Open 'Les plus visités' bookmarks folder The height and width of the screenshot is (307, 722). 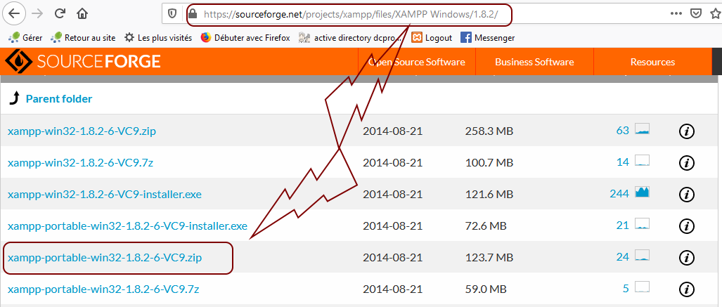click(158, 37)
